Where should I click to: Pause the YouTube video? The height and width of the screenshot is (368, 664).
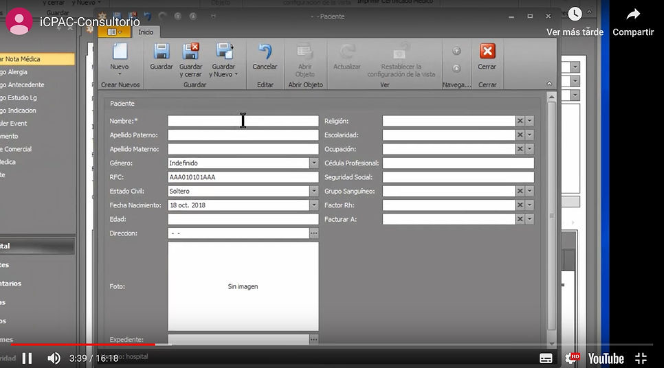coord(27,358)
